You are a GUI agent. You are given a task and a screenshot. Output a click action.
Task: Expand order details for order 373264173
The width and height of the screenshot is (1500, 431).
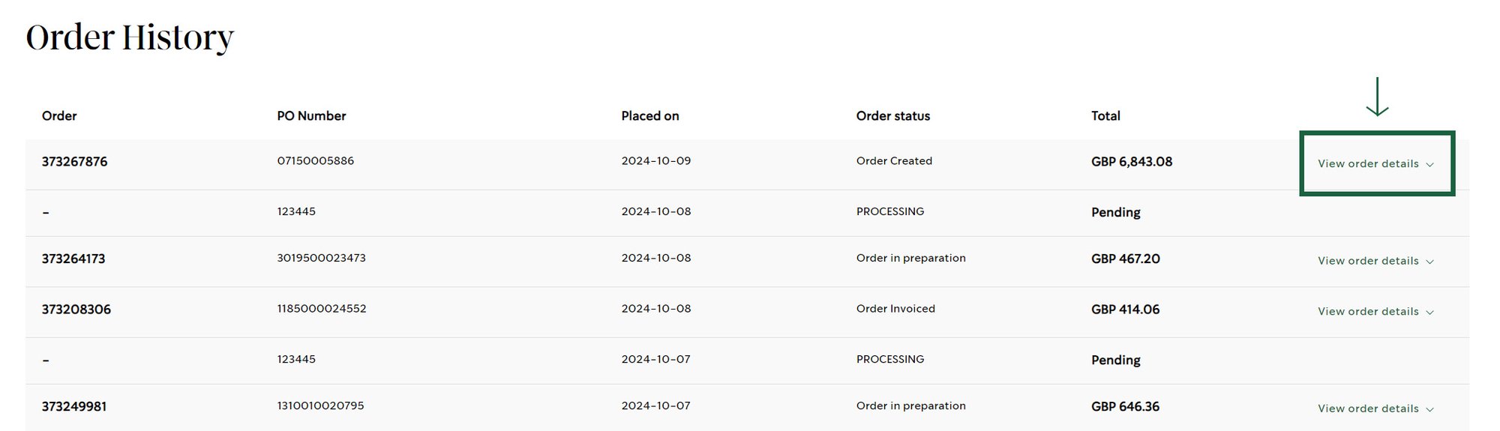point(1375,261)
